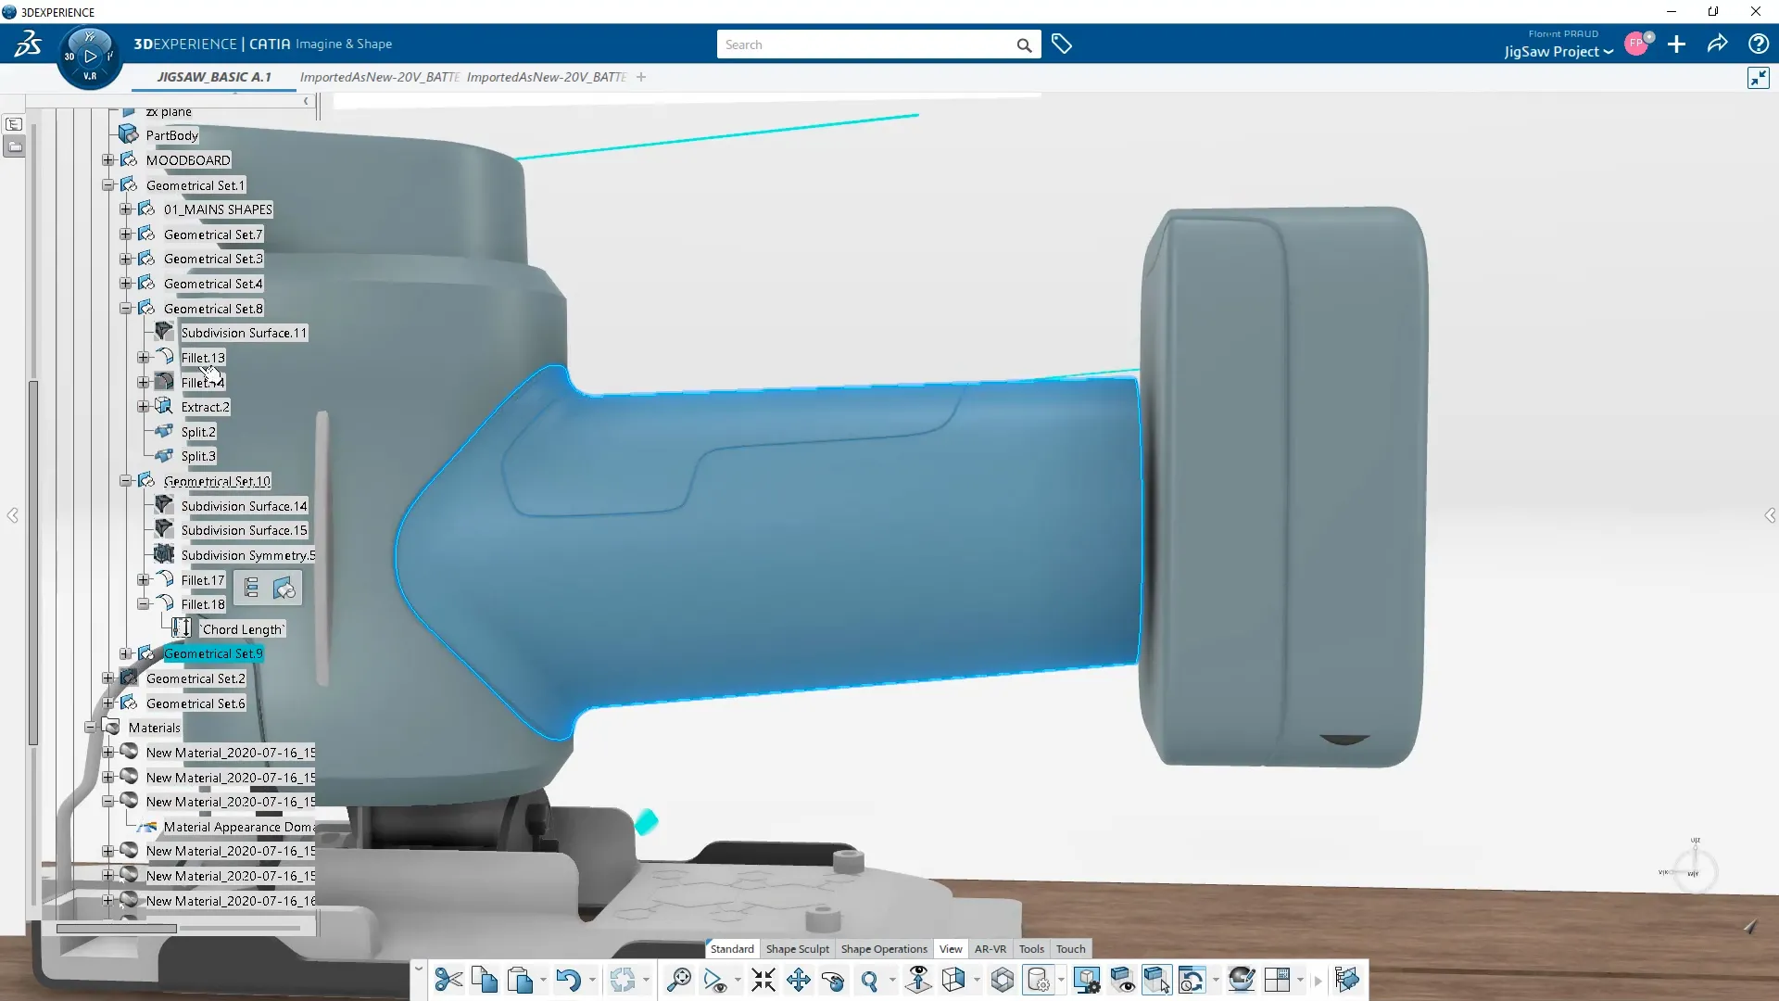
Task: Select the Cut tool in bottom toolbar
Action: (x=448, y=980)
